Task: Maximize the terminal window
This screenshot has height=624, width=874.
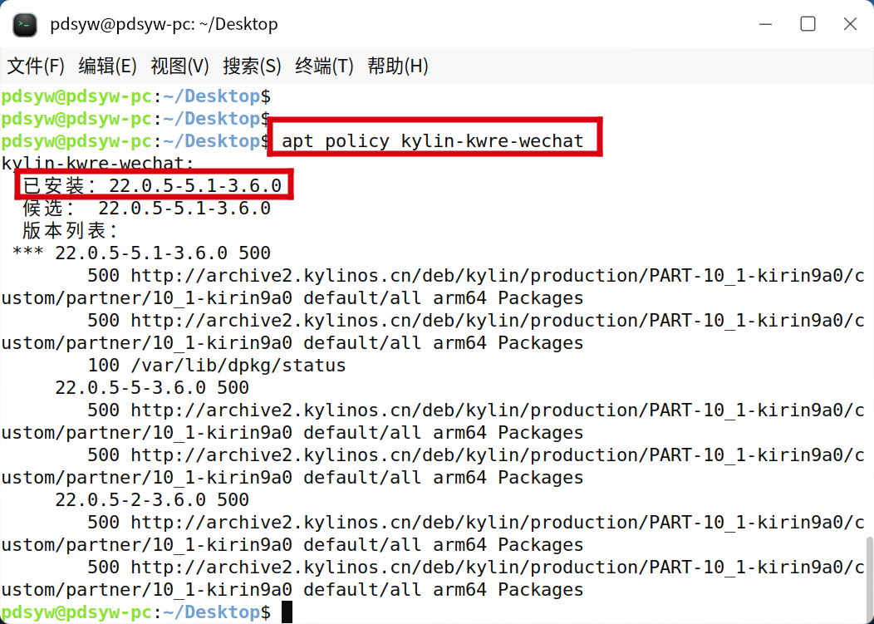Action: [x=808, y=24]
